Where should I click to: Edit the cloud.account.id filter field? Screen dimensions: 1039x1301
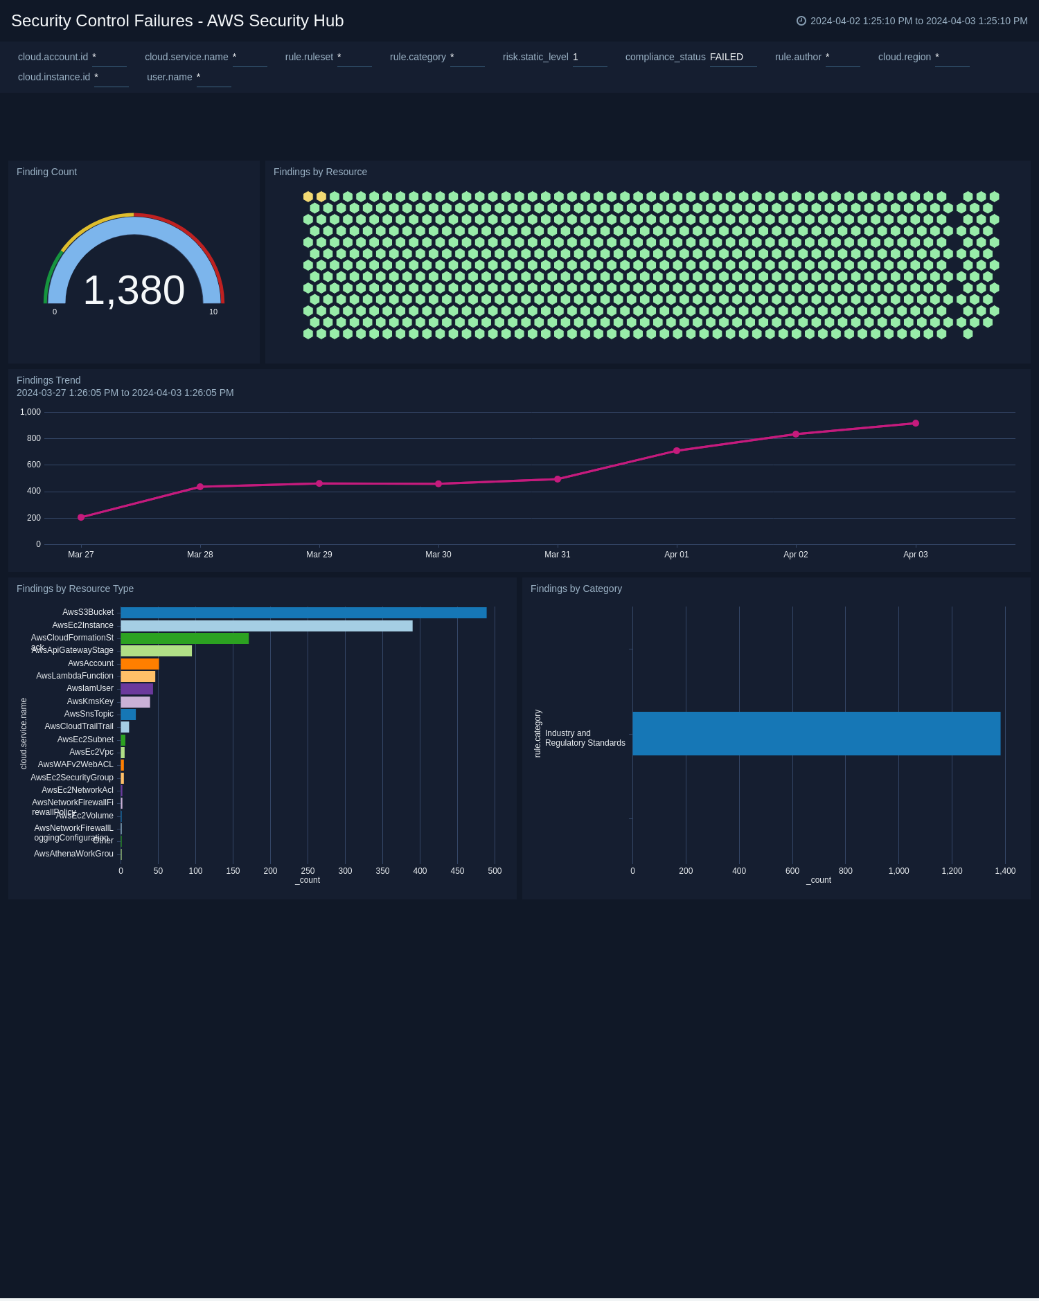pyautogui.click(x=109, y=57)
